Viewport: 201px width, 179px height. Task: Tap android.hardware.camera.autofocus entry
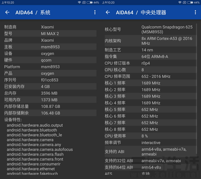40,149
